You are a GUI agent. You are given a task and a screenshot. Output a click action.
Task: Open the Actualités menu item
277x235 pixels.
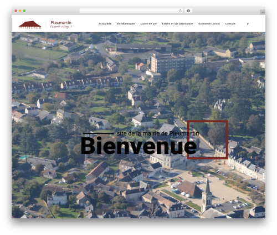tap(105, 24)
